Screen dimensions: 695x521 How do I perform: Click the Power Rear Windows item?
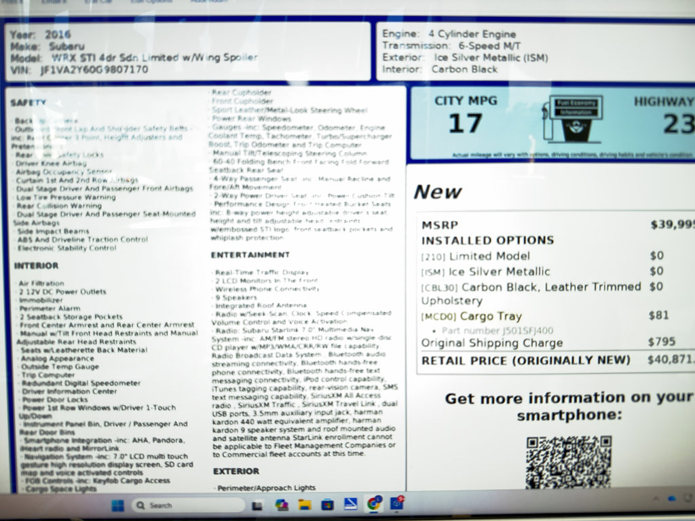tap(251, 118)
